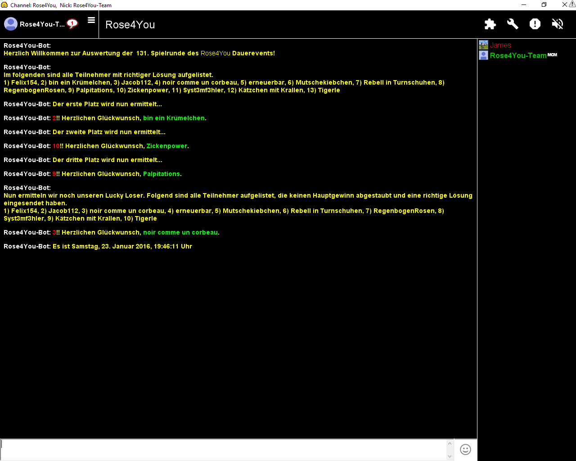Select Rose4You-Team in the user list
Viewport: 576px width, 461px height.
pyautogui.click(x=518, y=55)
